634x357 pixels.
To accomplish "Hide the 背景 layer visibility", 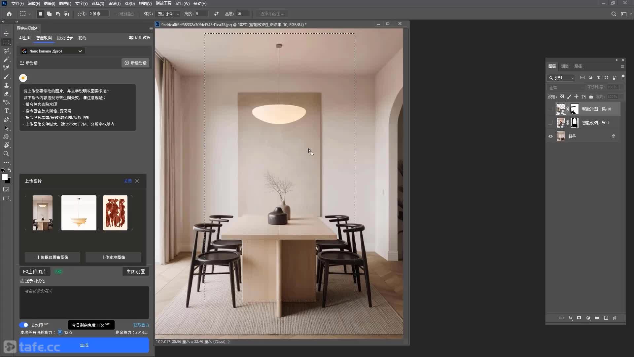I will coord(550,136).
